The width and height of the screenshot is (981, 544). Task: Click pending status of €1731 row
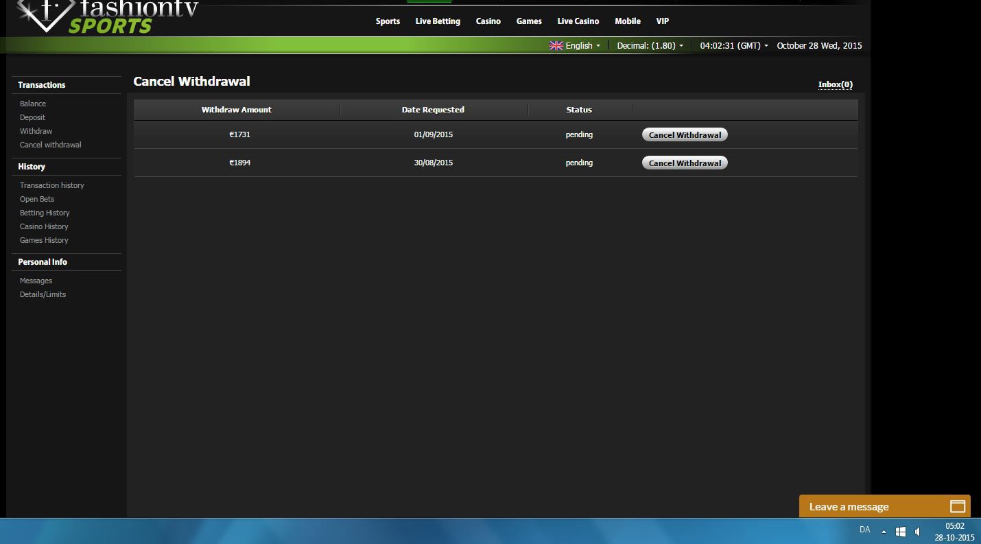(579, 134)
